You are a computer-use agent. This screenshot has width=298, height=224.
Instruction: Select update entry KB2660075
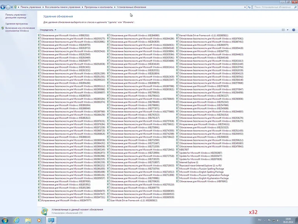tap(204, 45)
